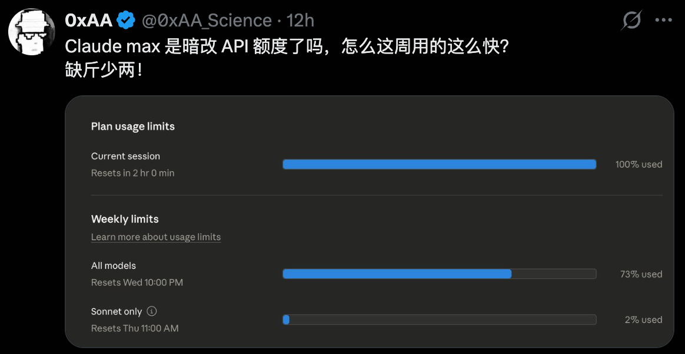
Task: Click the Plan usage limits heading
Action: coord(133,126)
